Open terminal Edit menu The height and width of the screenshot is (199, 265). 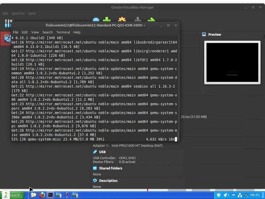tap(25, 32)
